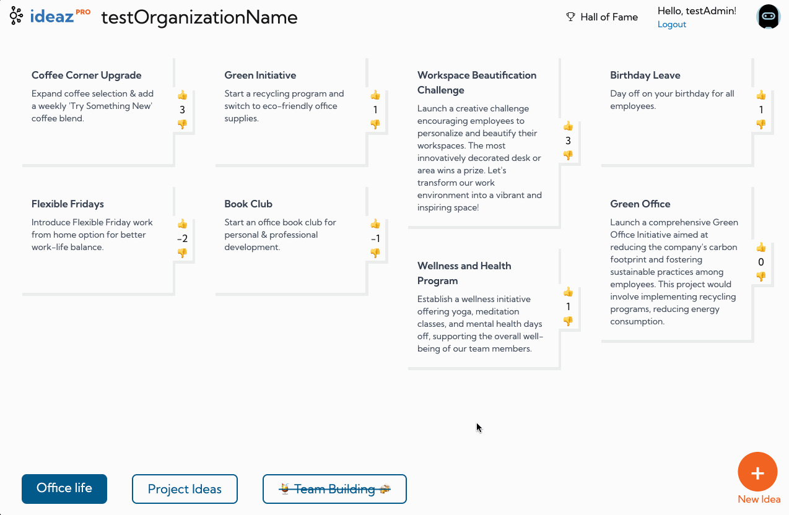This screenshot has width=789, height=515.
Task: Click the orange New Idea plus button
Action: pos(757,472)
